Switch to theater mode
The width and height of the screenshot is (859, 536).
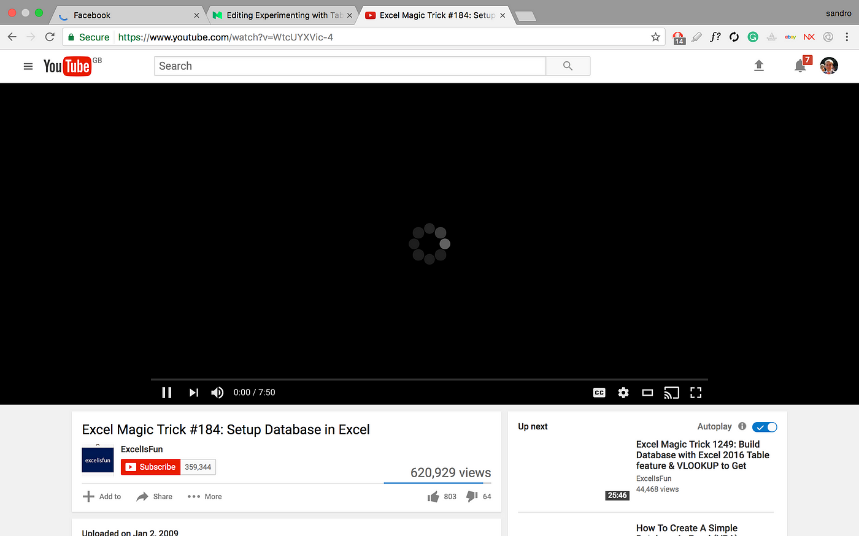pos(647,393)
